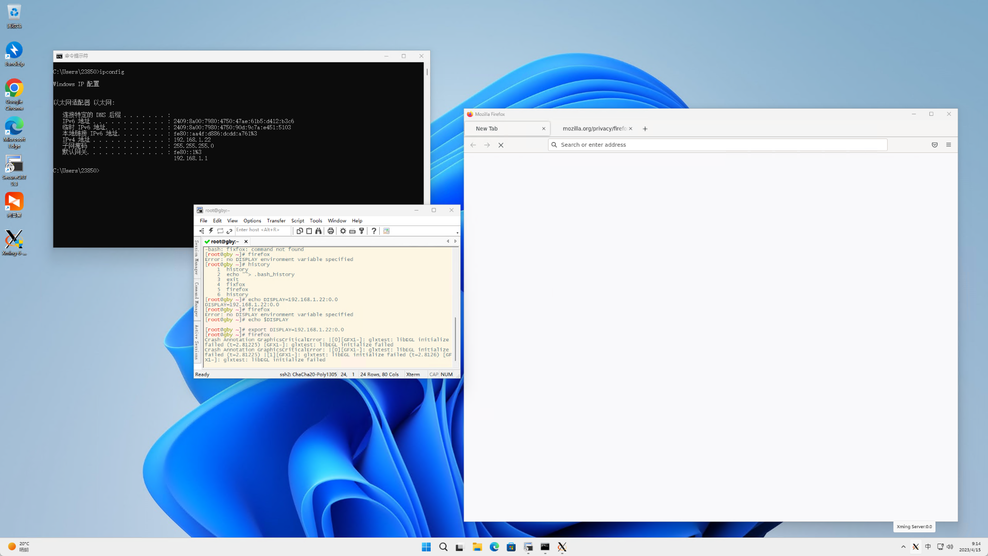The image size is (988, 556).
Task: Open the Google Chrome desktop icon
Action: coord(14,95)
